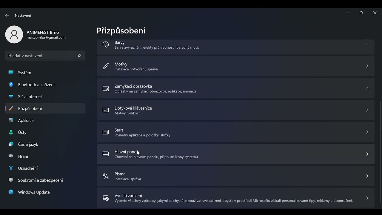
Task: Click the Síť a internet Wi-Fi icon
Action: click(x=11, y=96)
